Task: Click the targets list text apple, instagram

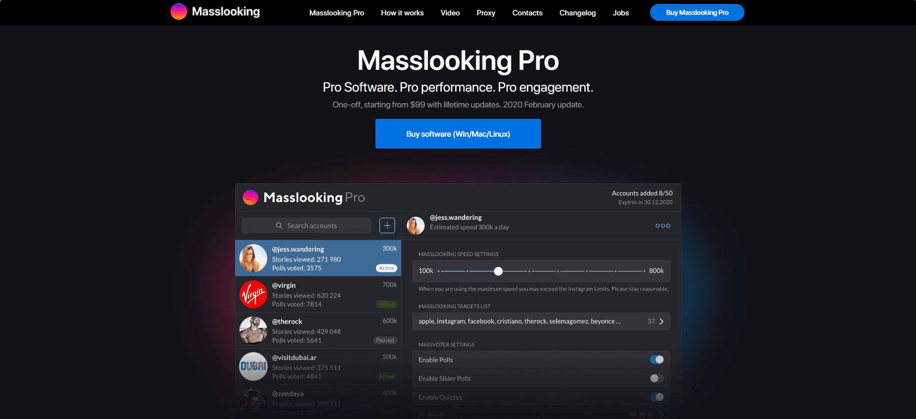Action: (519, 321)
